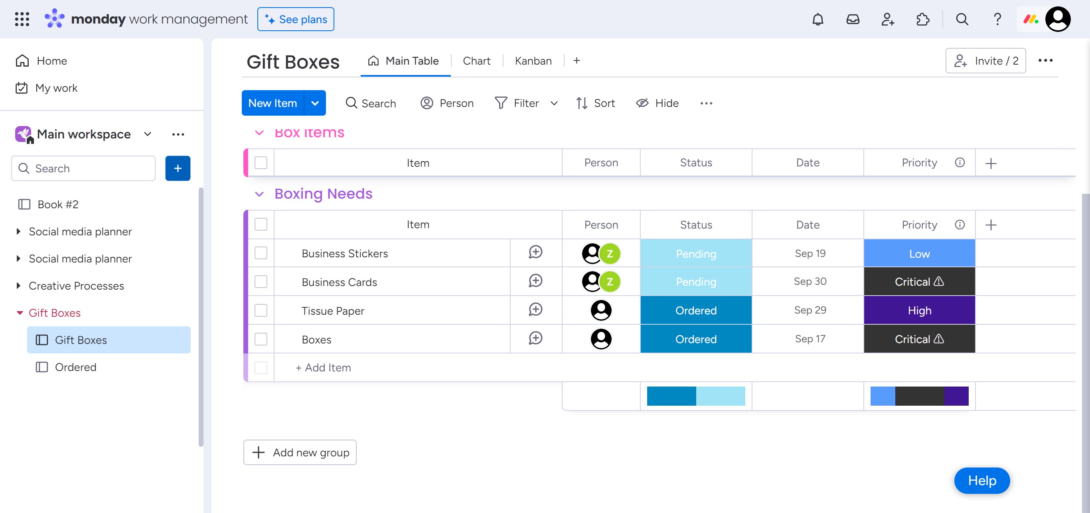Viewport: 1090px width, 513px height.
Task: Click the invite members icon in top bar
Action: (887, 20)
